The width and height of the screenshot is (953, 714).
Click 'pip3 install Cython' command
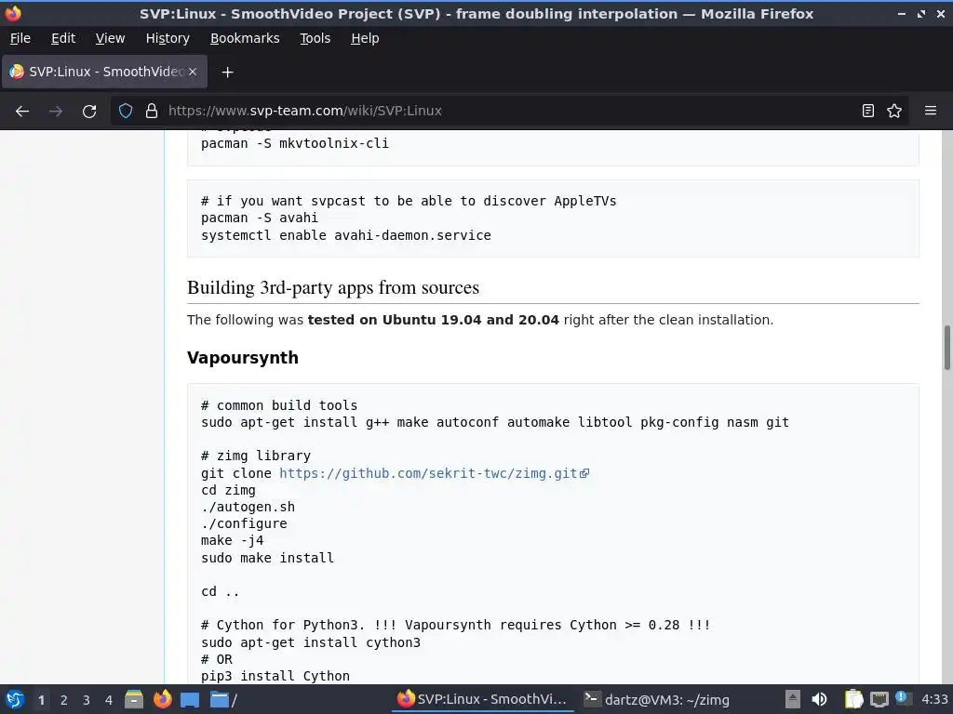tap(275, 676)
